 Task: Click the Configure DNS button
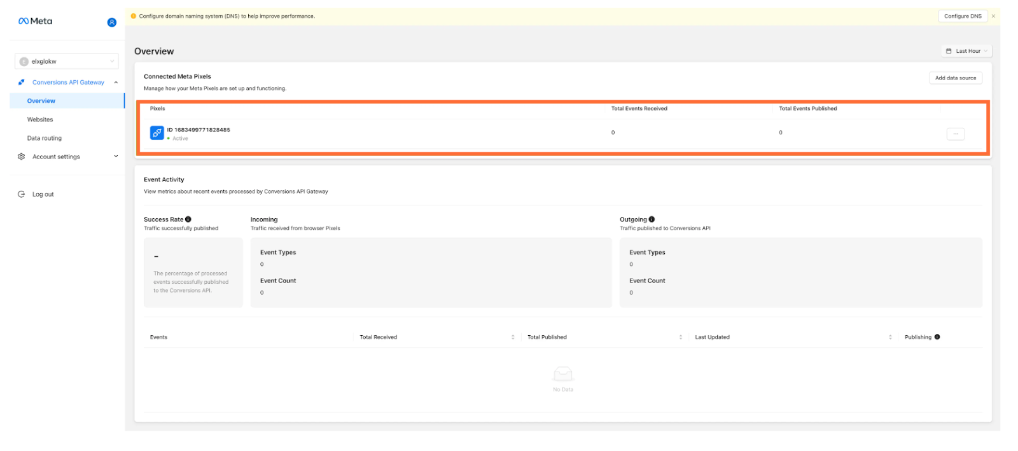963,16
